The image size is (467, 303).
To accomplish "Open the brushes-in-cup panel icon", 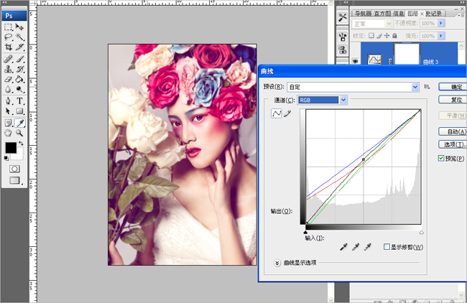I will coord(343,37).
